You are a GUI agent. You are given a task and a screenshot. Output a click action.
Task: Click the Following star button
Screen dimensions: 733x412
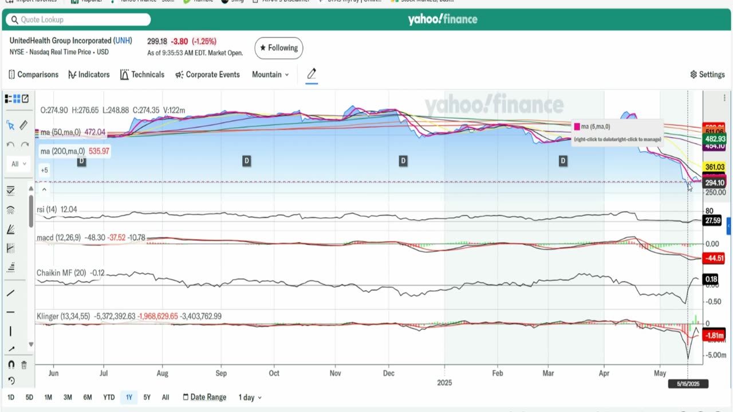(x=279, y=47)
